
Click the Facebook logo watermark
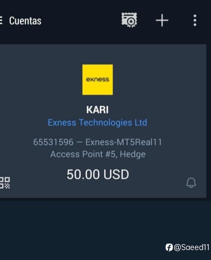pyautogui.click(x=169, y=248)
